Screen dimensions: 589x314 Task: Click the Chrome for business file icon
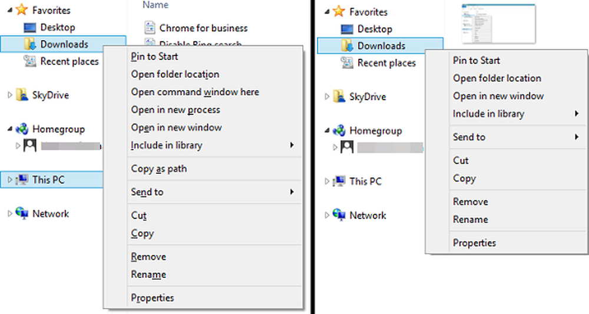tap(150, 28)
